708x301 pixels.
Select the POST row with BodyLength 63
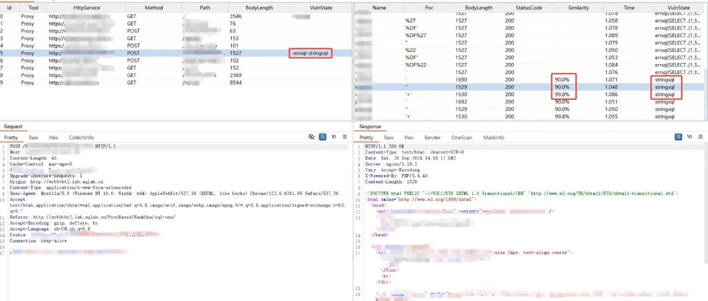[x=176, y=31]
